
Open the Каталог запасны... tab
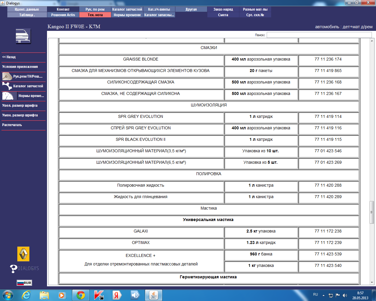(159, 15)
